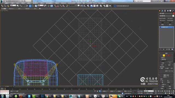Click the Grow selection button

pyautogui.click(x=170, y=63)
